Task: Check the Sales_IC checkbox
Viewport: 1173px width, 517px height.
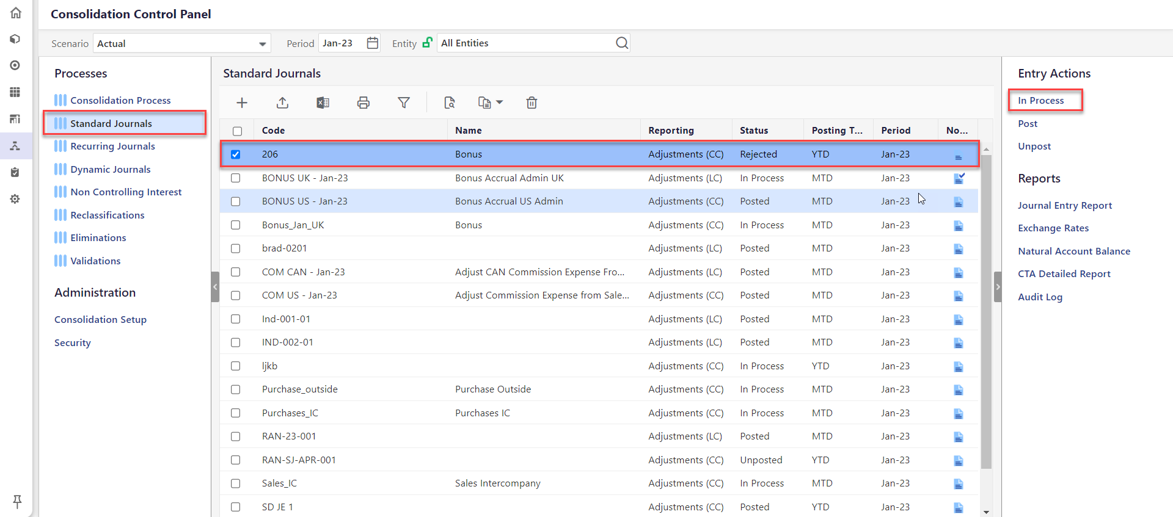Action: (235, 483)
